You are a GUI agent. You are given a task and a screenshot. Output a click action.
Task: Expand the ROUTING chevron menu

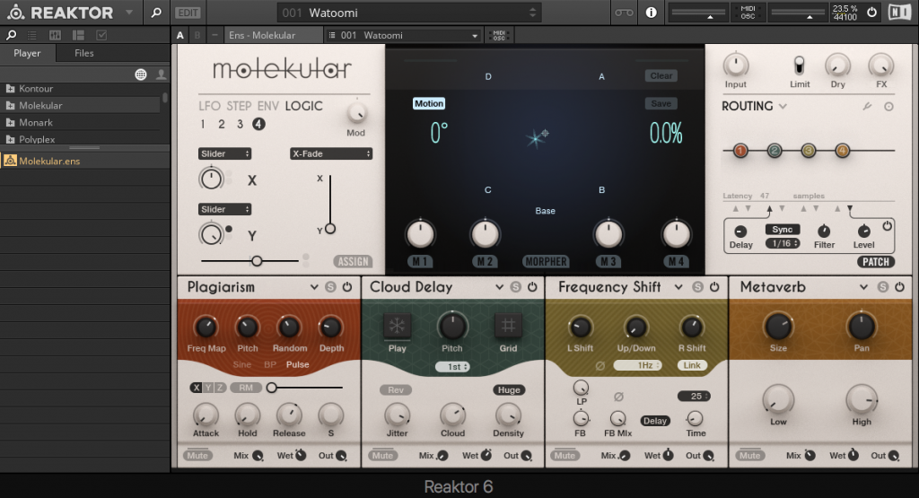[x=783, y=106]
